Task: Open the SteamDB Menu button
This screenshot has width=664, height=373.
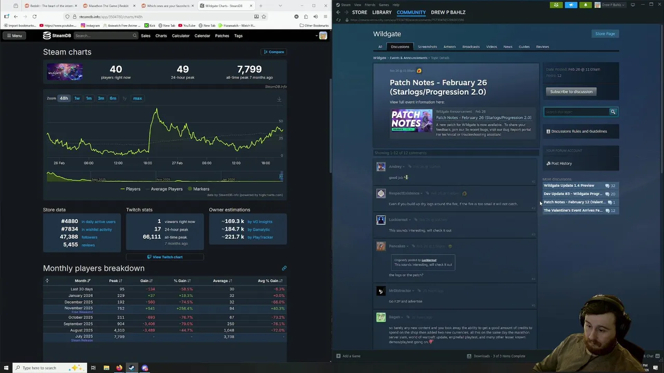Action: 14,36
